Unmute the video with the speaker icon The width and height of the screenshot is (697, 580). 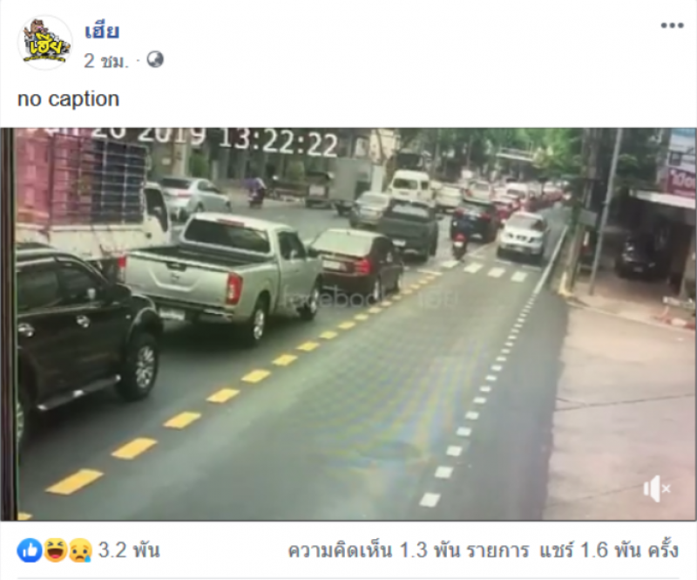click(657, 488)
